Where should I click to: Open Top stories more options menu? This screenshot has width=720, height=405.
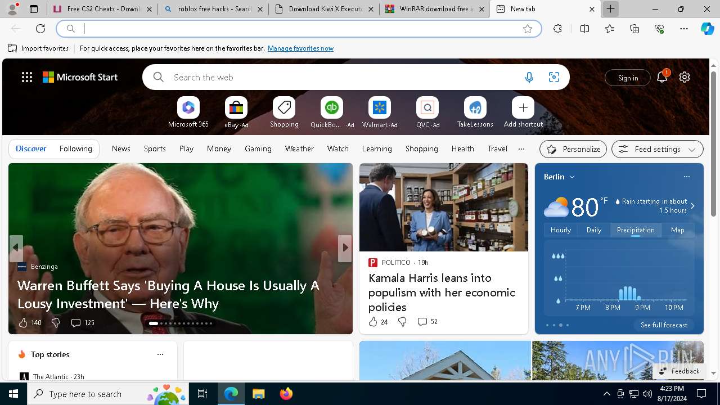click(x=160, y=354)
